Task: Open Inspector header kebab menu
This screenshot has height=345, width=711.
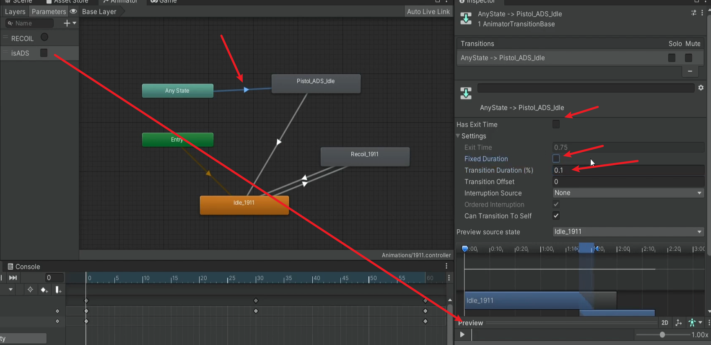Action: pyautogui.click(x=702, y=13)
